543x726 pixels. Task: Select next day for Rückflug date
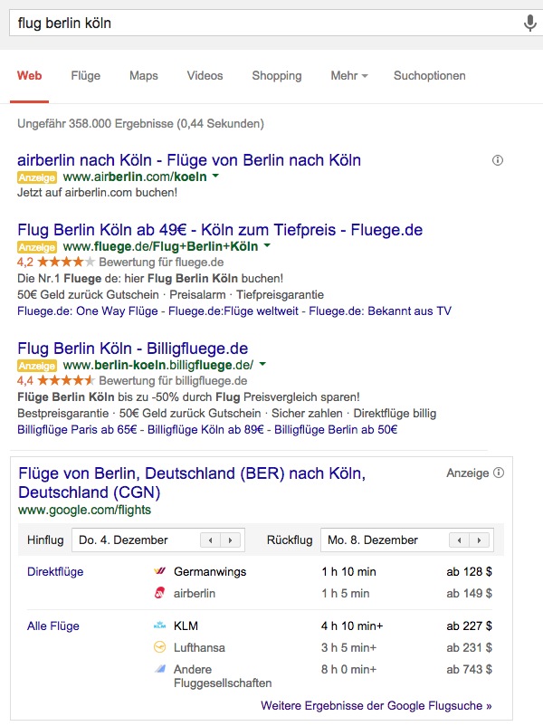[479, 540]
